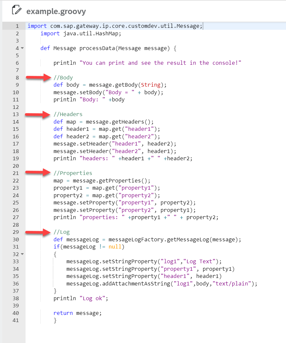Click the red arrow beside //Log comment
The height and width of the screenshot is (343, 286).
point(37,232)
